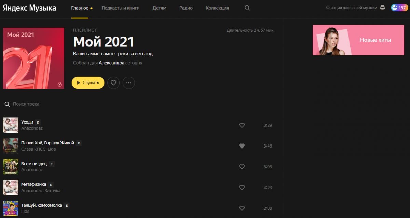Open artist Заточка
Viewport: 410px width, 218px height.
click(x=53, y=191)
